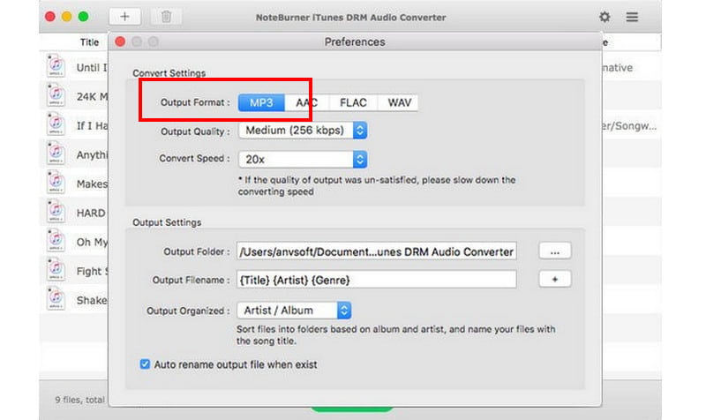The width and height of the screenshot is (706, 420).
Task: Select the music file icon for HARD
Action: (x=56, y=211)
